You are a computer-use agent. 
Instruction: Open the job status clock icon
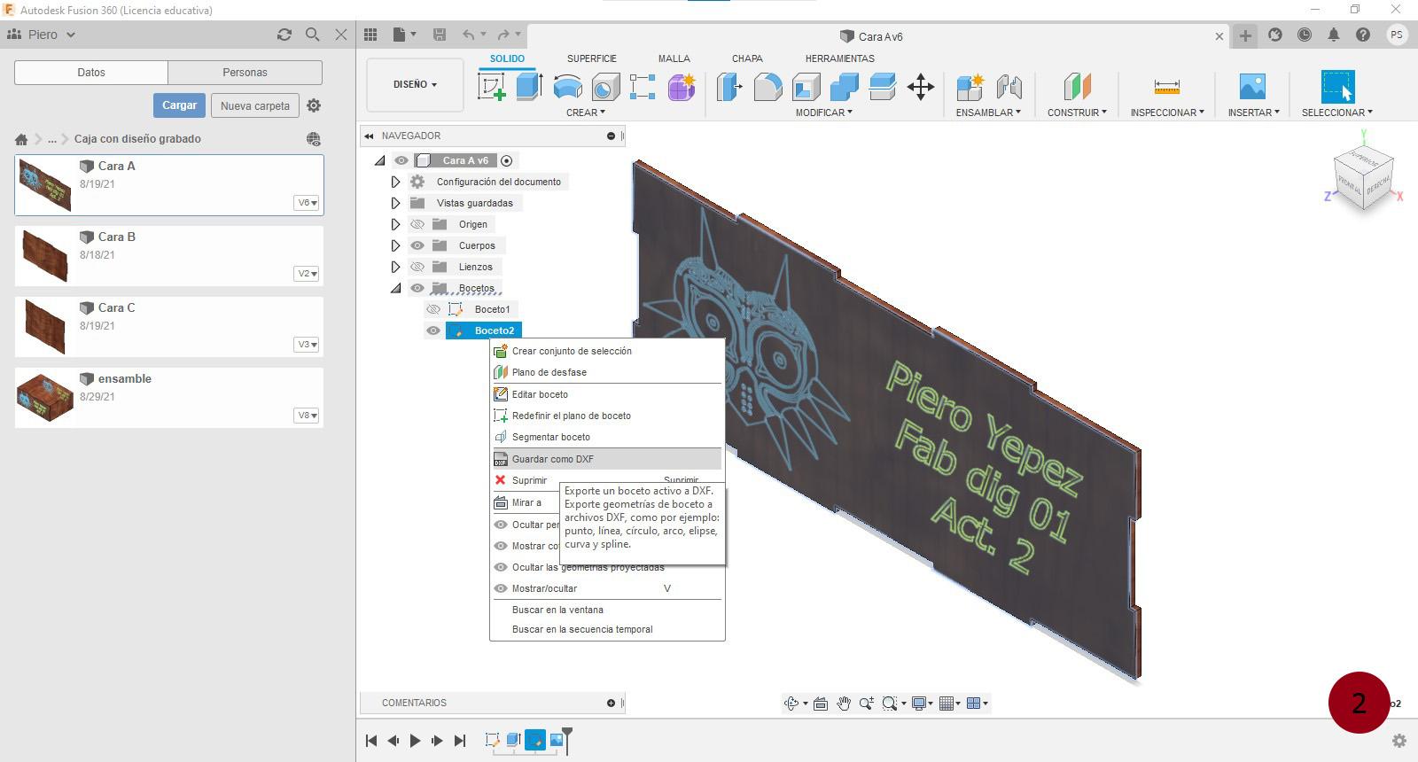coord(1305,35)
